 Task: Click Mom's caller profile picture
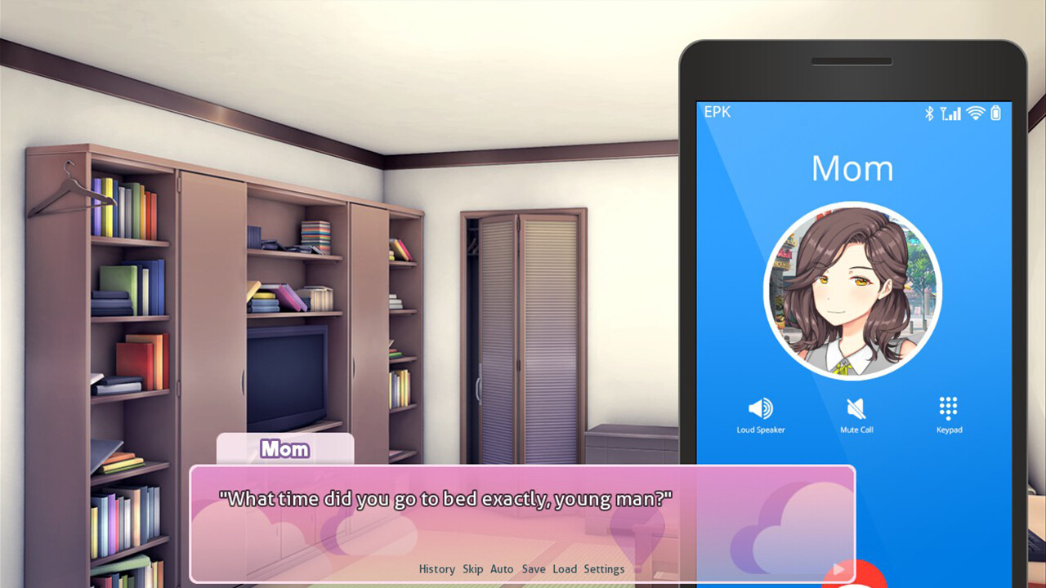pyautogui.click(x=852, y=292)
